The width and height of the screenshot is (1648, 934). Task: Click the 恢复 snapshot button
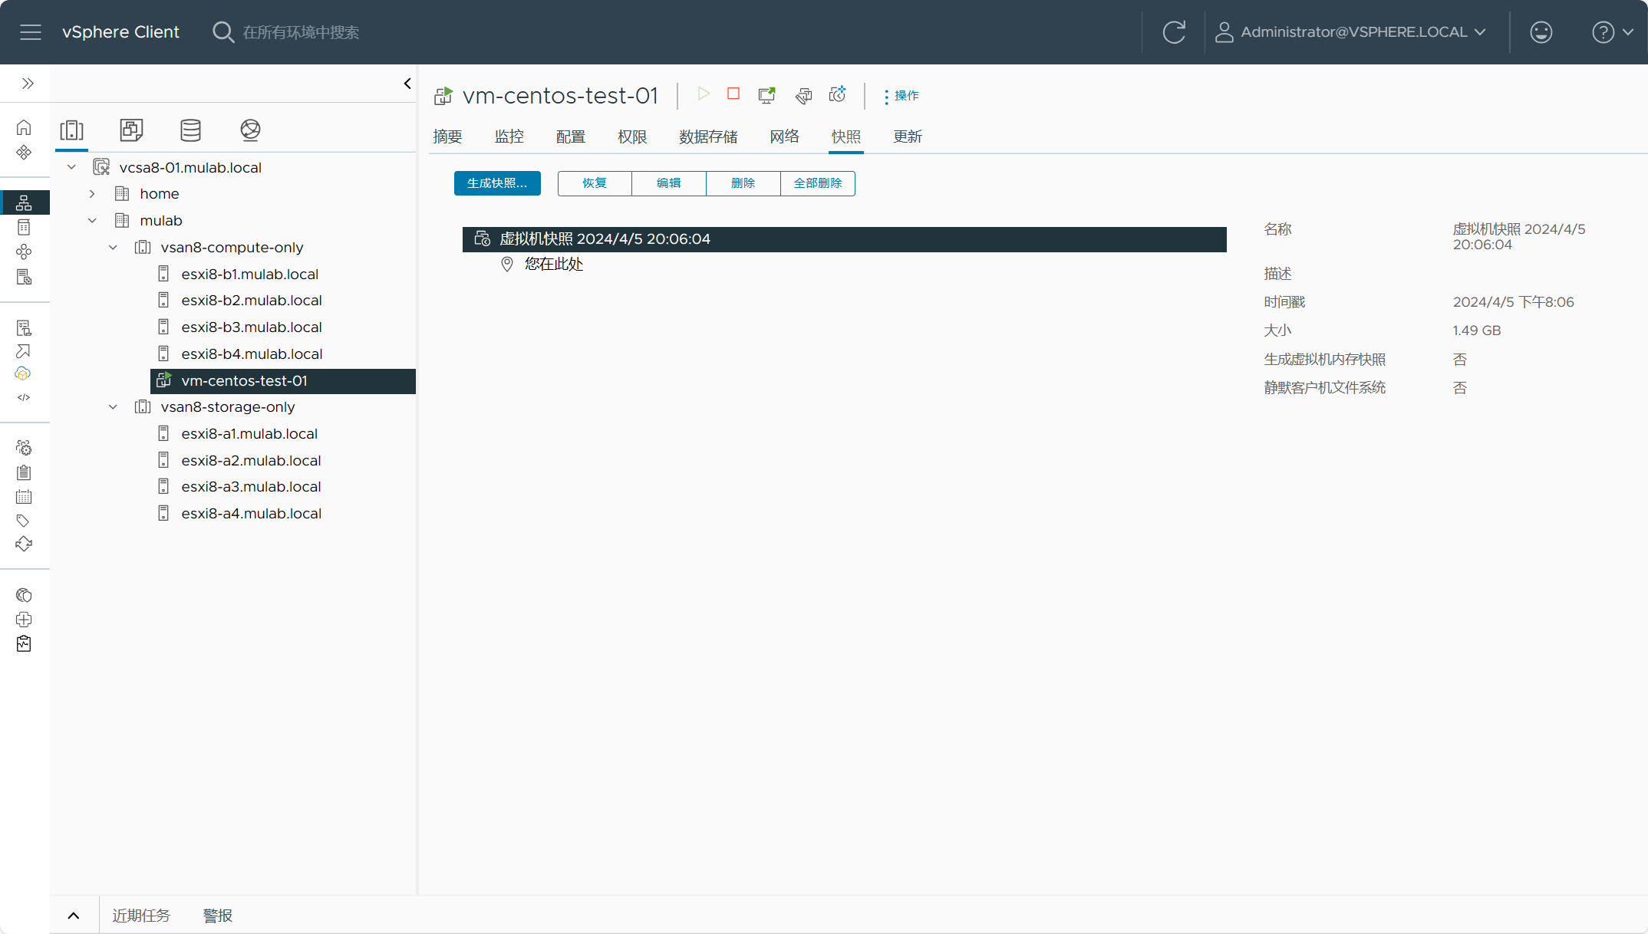point(595,183)
